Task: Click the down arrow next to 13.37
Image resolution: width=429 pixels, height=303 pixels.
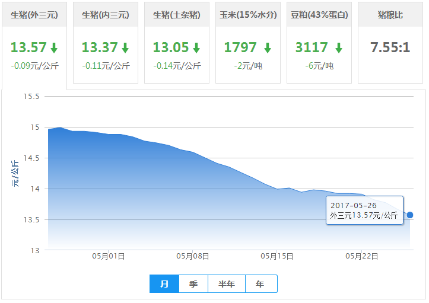Action: (x=125, y=48)
